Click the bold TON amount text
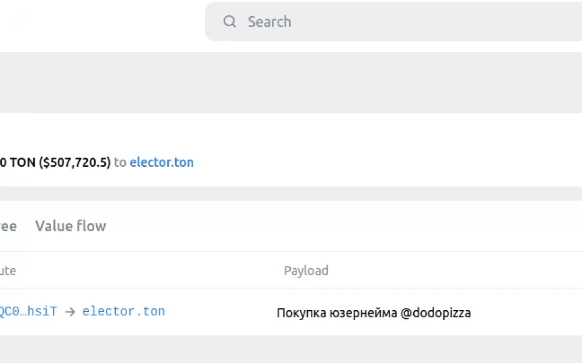The width and height of the screenshot is (582, 363). (18, 162)
